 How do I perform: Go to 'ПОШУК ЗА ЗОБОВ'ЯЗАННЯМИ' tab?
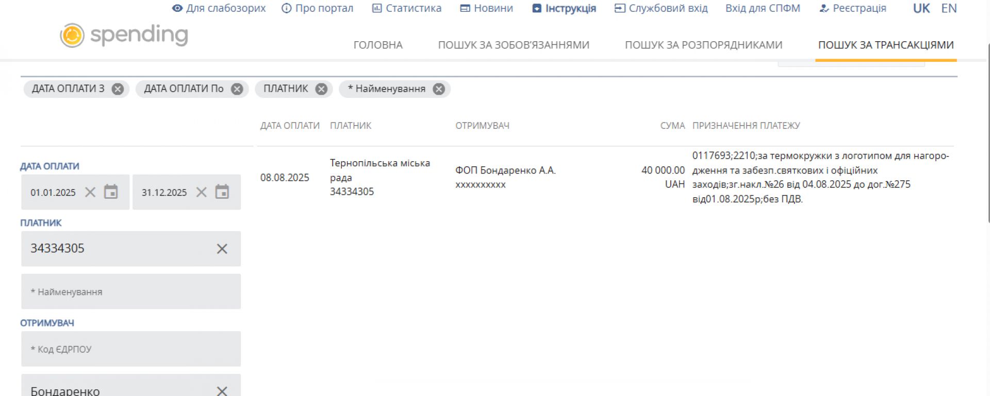(x=514, y=45)
